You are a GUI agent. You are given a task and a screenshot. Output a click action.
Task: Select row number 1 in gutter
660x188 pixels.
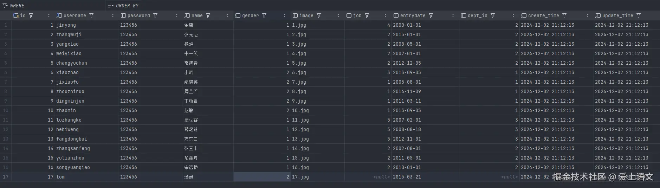click(5, 25)
